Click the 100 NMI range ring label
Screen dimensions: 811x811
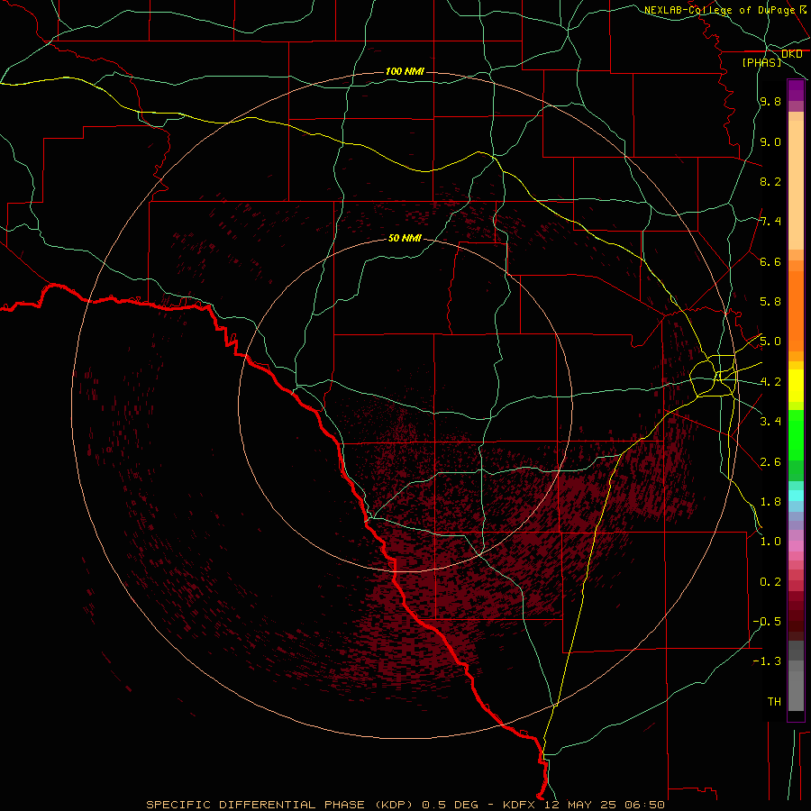(x=405, y=71)
